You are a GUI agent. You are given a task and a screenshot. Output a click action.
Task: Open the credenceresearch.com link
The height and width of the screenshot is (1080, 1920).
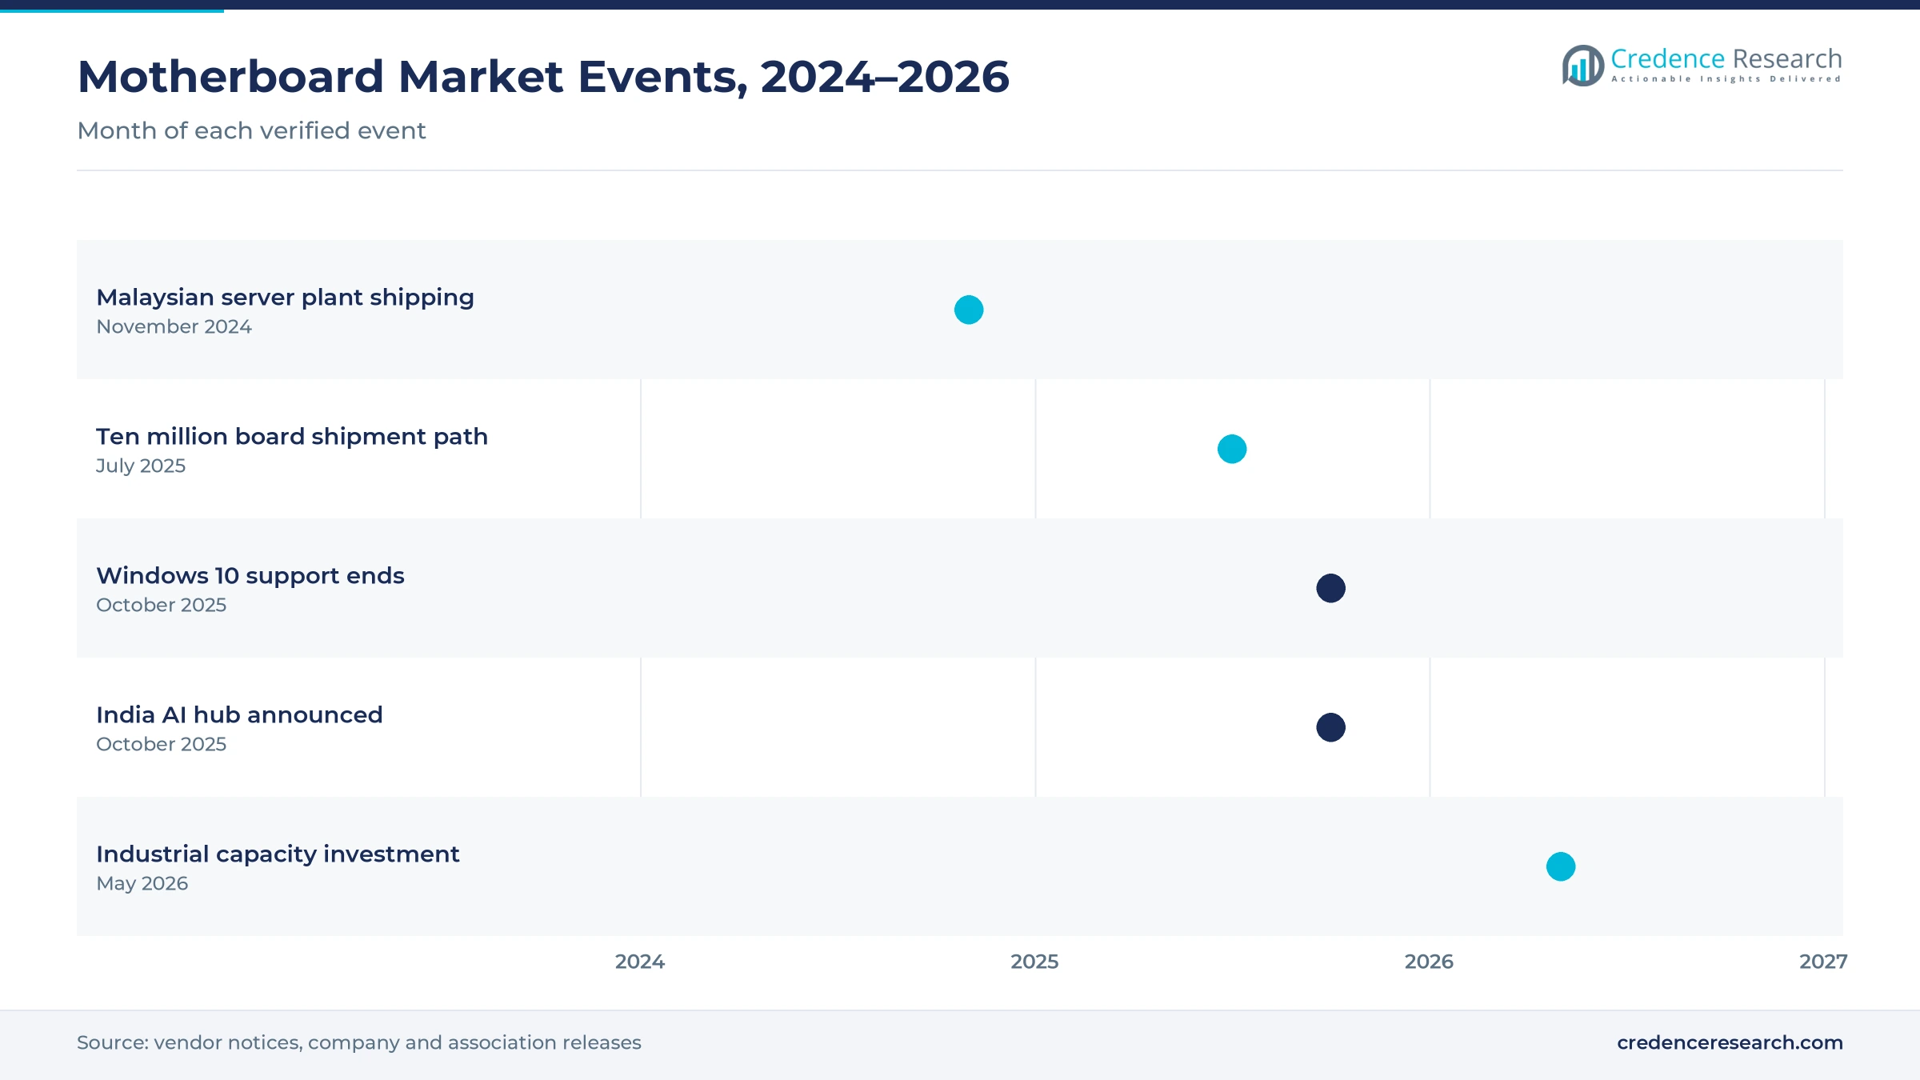click(x=1730, y=1042)
